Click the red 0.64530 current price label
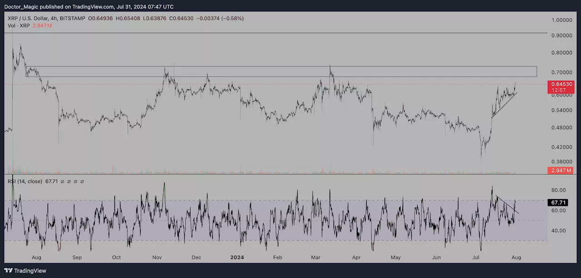The height and width of the screenshot is (278, 581). pos(561,84)
